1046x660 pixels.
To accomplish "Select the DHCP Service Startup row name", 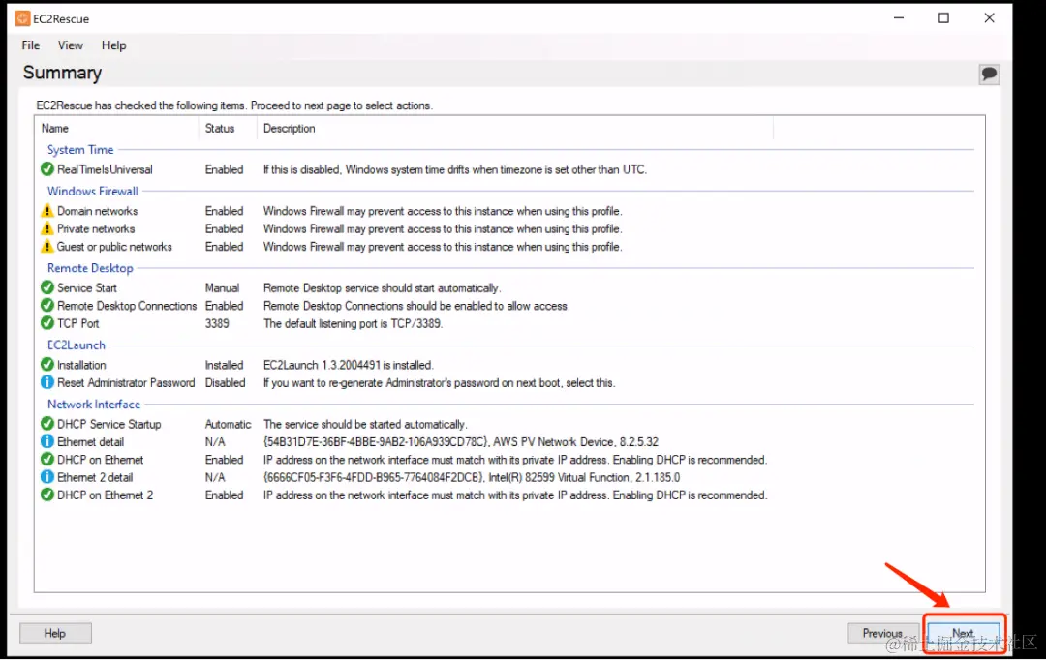I will point(108,424).
